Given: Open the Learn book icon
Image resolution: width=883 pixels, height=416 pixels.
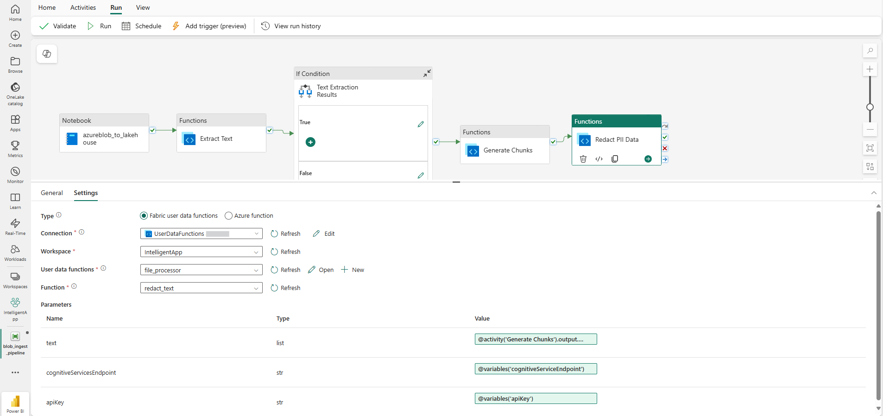Looking at the screenshot, I should click(x=15, y=201).
